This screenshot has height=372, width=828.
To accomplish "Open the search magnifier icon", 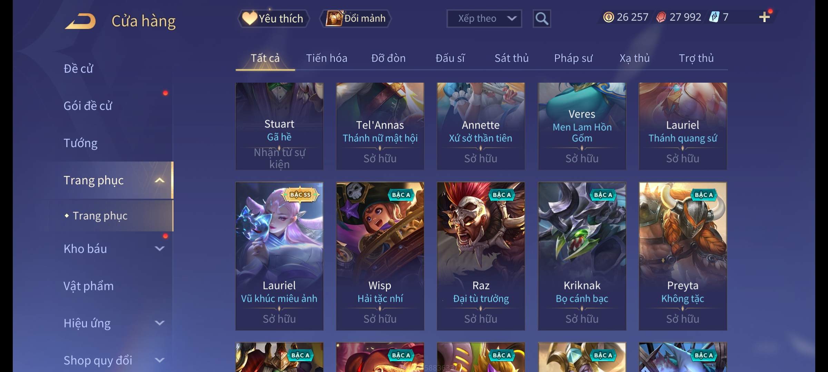I will pos(542,19).
